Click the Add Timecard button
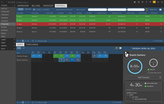 pyautogui.click(x=143, y=77)
